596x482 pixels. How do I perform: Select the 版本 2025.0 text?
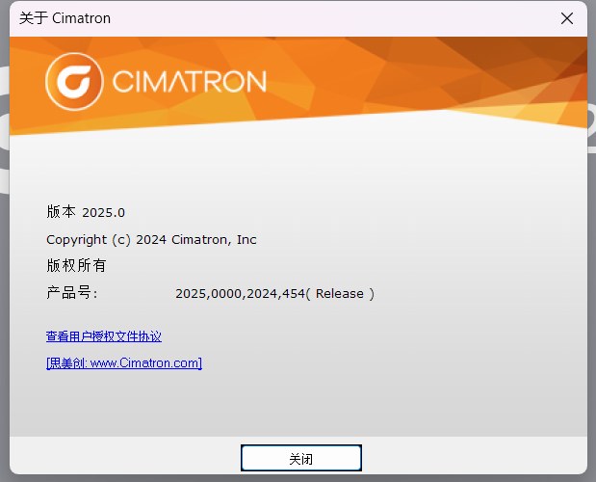[86, 212]
